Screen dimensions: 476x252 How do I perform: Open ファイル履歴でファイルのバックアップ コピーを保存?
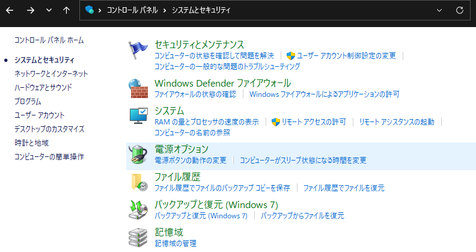tap(222, 188)
